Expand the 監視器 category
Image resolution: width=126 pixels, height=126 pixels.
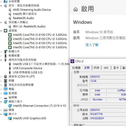coord(1,93)
